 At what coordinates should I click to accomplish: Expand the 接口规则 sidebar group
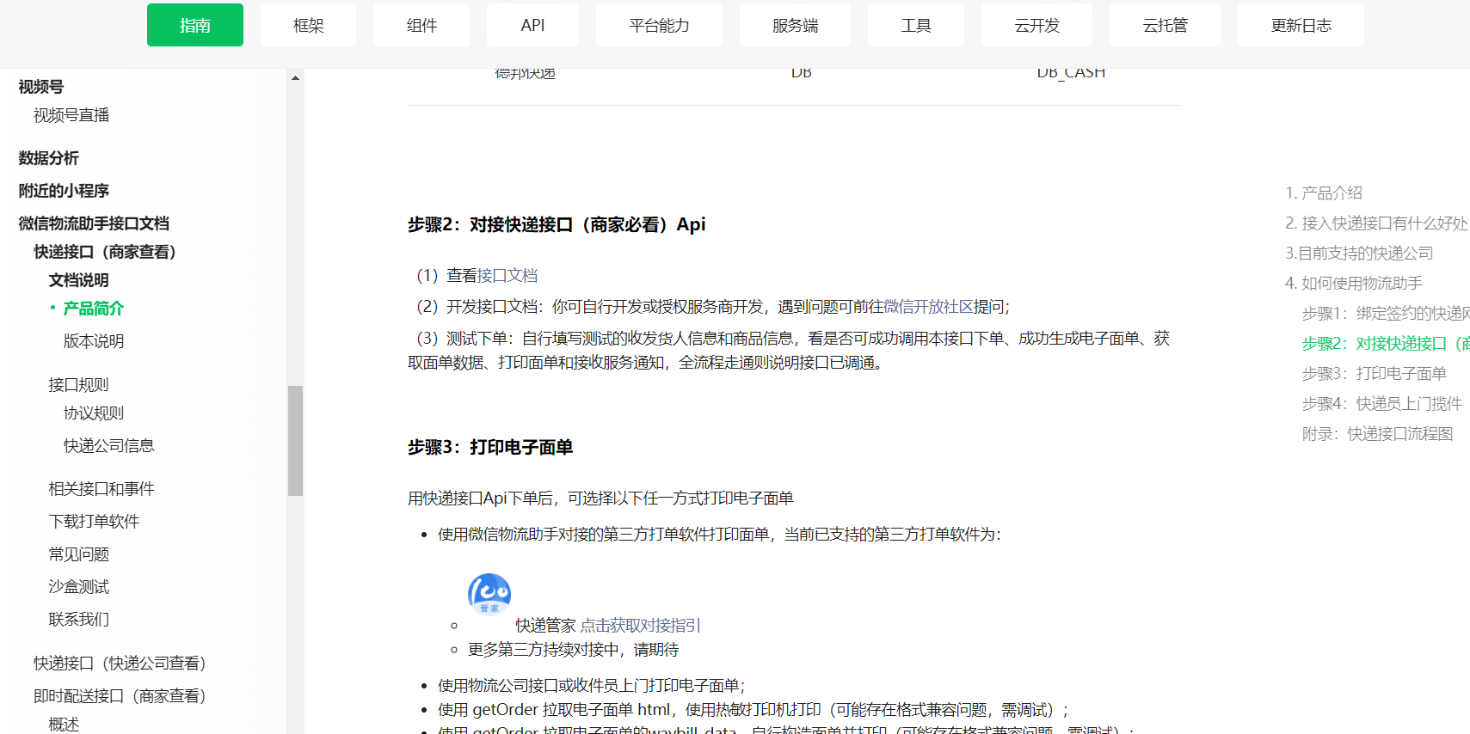coord(78,385)
